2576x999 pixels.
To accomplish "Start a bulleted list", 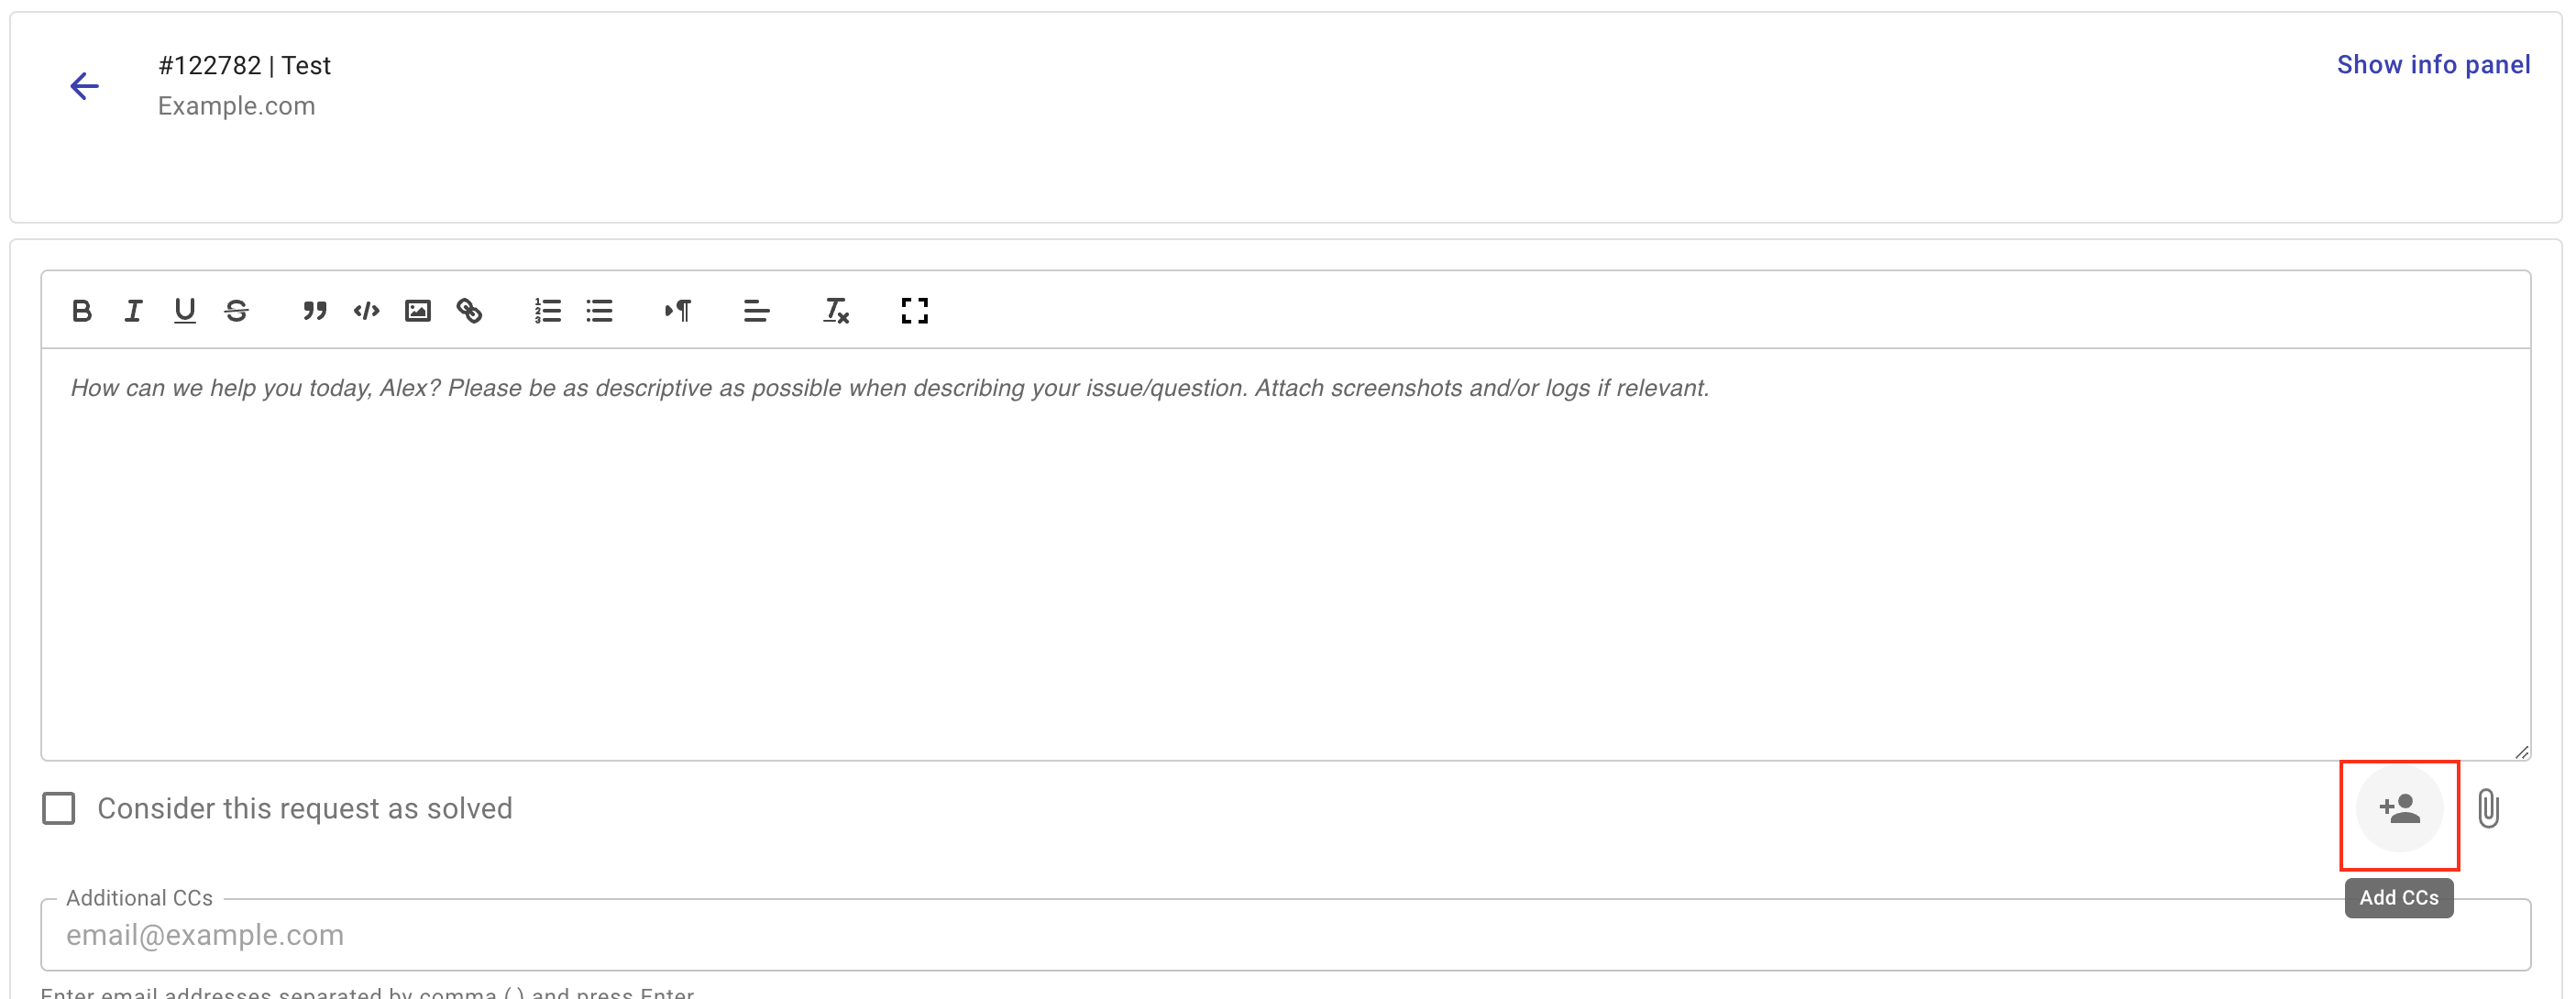I will [x=599, y=311].
